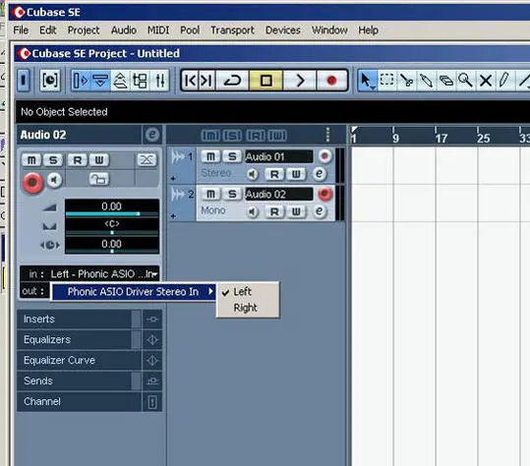530x466 pixels.
Task: Open the input routing dropdown
Action: pyautogui.click(x=89, y=273)
